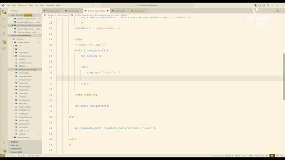Click the highlighted brown status bar icon
The height and width of the screenshot is (160, 285).
[272, 156]
